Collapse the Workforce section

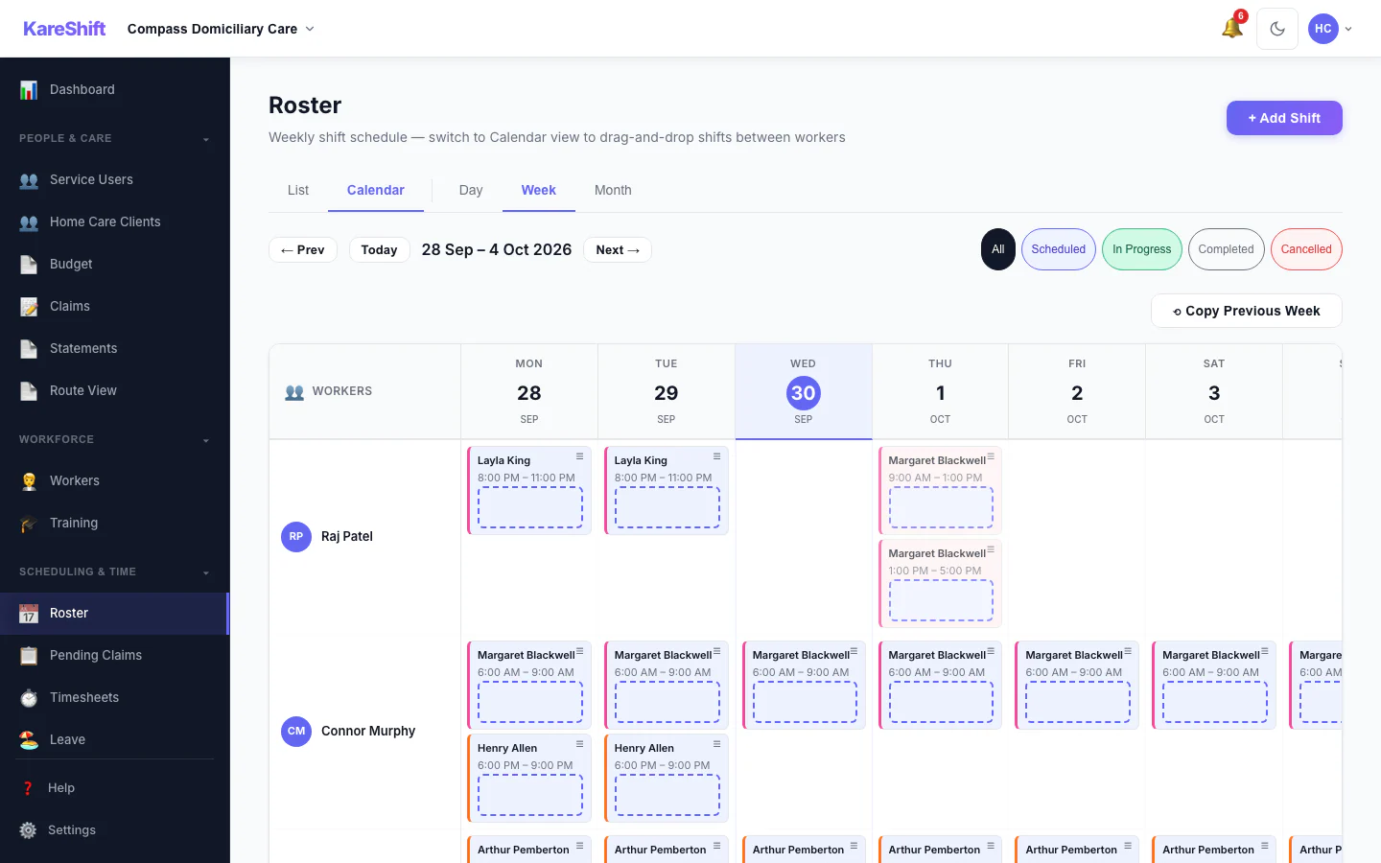click(x=115, y=439)
